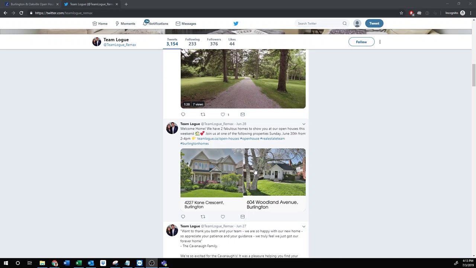
Task: Click the Jun 27 tweet author avatar
Action: point(172,230)
